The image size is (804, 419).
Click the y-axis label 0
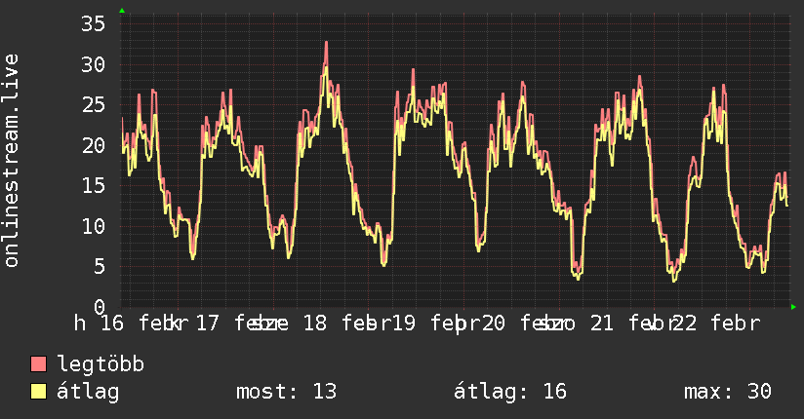(100, 307)
